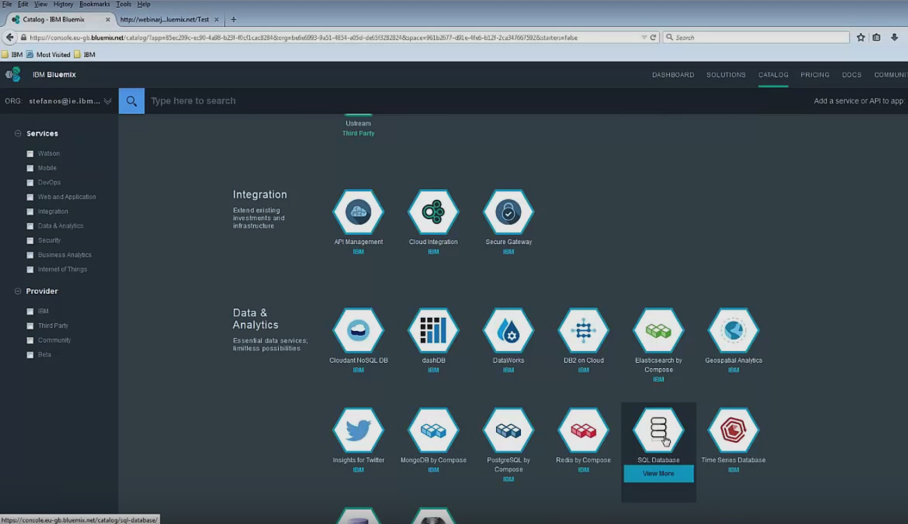This screenshot has width=908, height=524.
Task: Collapse the Services filter section
Action: coord(18,134)
